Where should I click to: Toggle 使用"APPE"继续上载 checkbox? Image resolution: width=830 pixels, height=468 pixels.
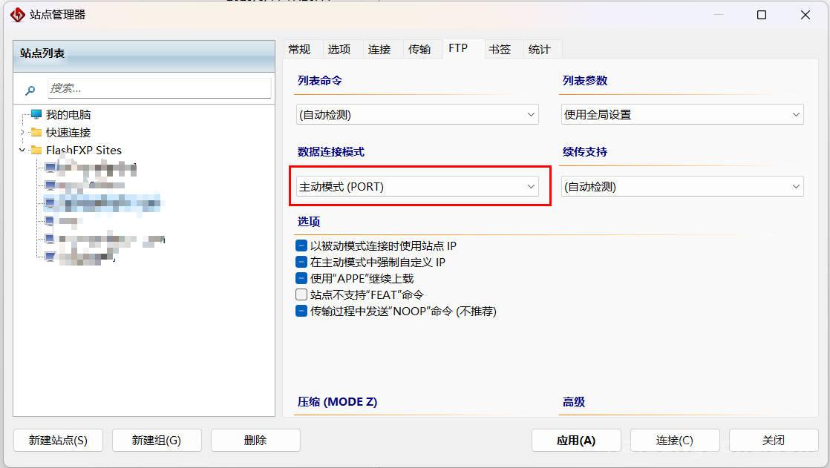(301, 278)
